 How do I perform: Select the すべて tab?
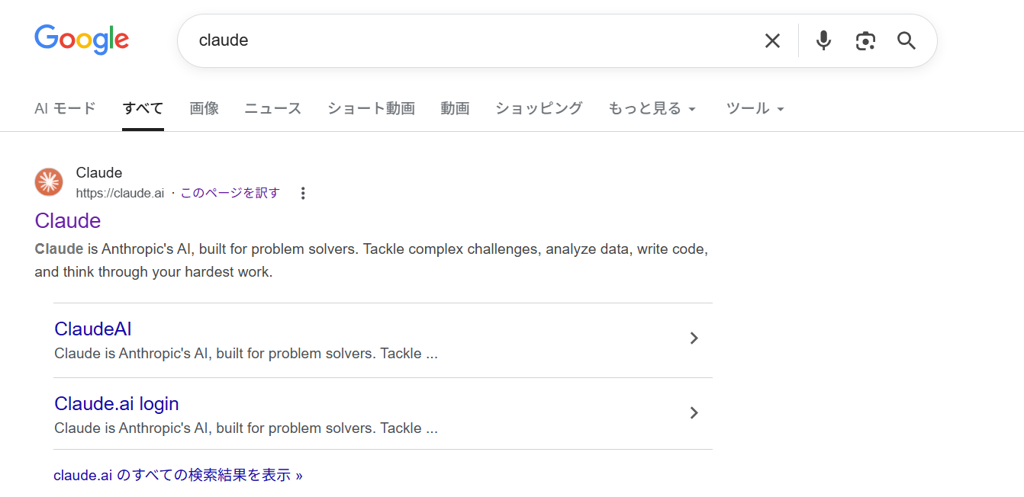coord(143,108)
